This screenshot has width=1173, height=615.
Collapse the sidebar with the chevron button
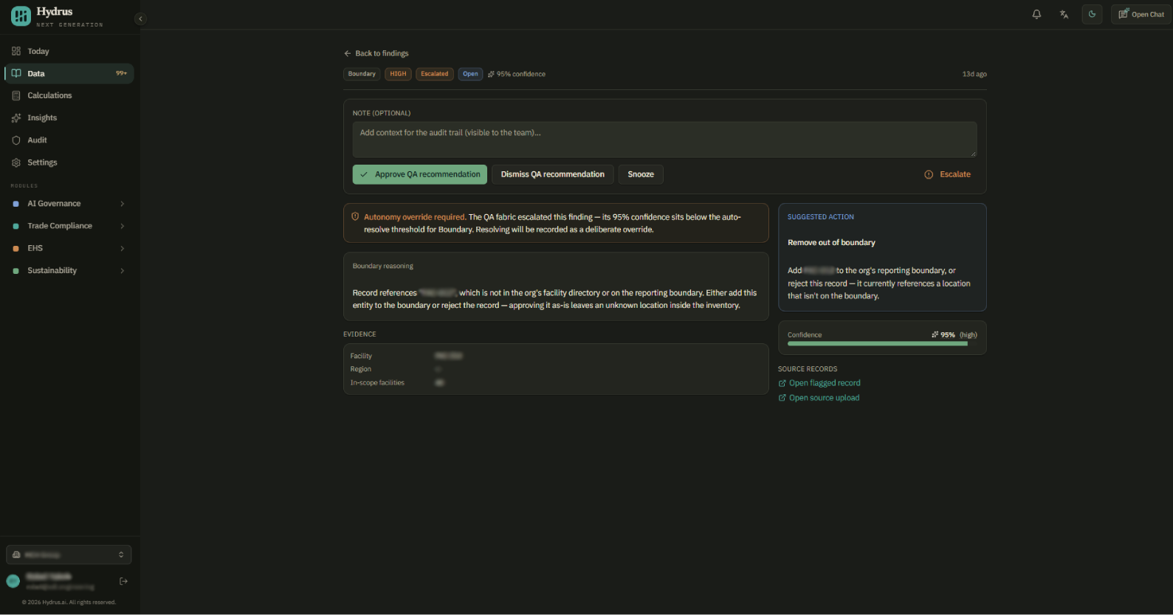(x=140, y=19)
